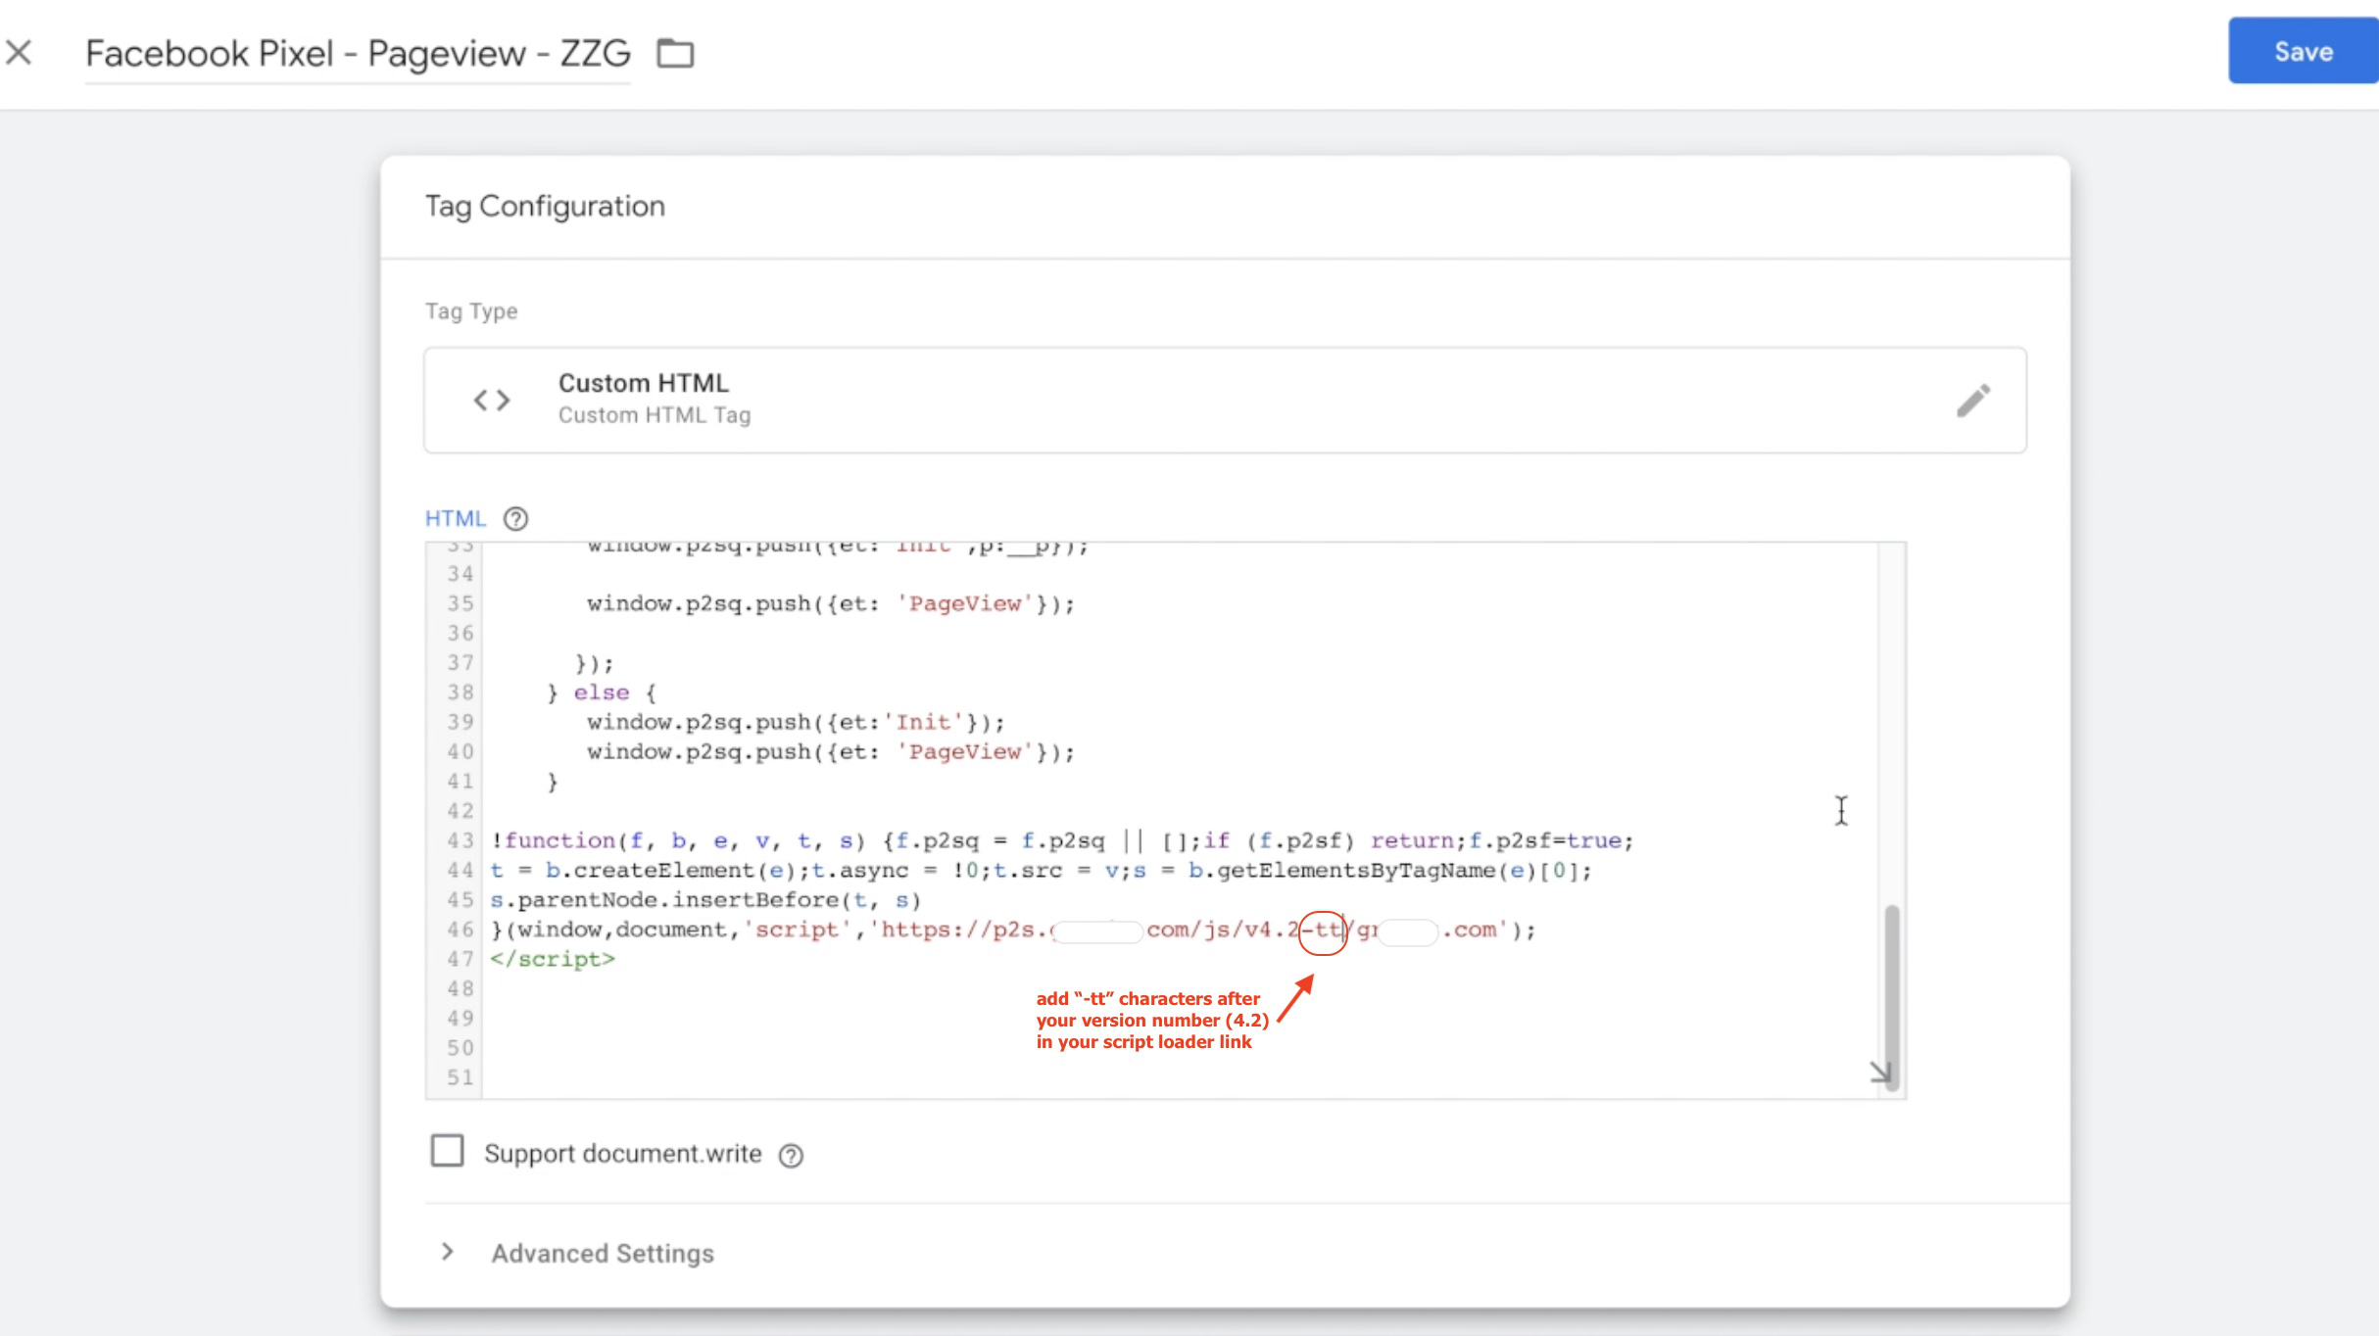2379x1336 pixels.
Task: Expand the Advanced Settings section
Action: pyautogui.click(x=448, y=1252)
